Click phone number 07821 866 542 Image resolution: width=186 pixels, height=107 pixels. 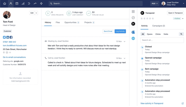[x=9, y=42]
